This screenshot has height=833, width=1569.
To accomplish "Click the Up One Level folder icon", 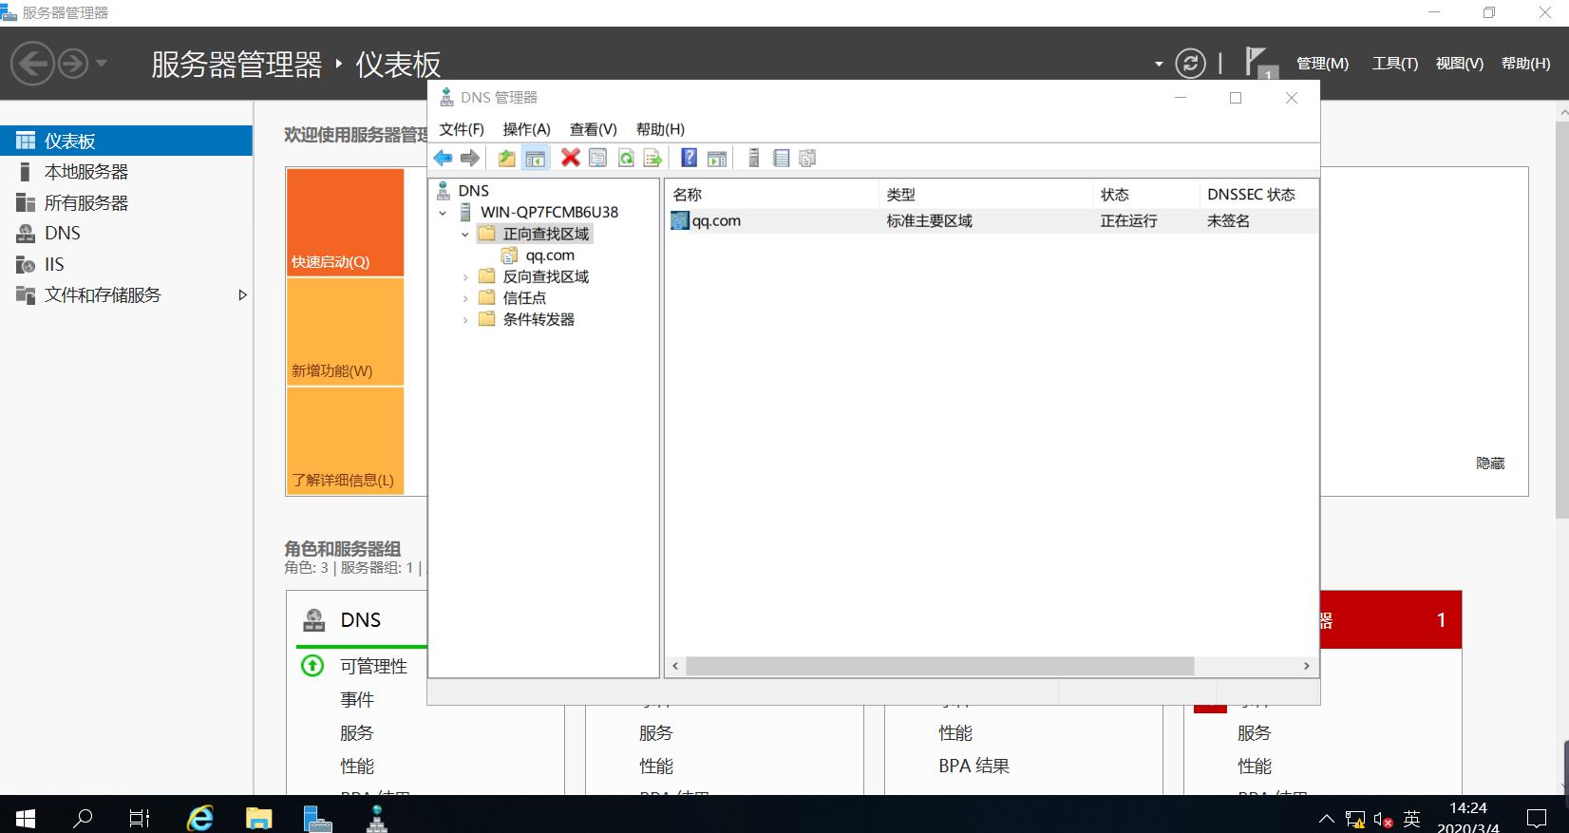I will [x=507, y=158].
